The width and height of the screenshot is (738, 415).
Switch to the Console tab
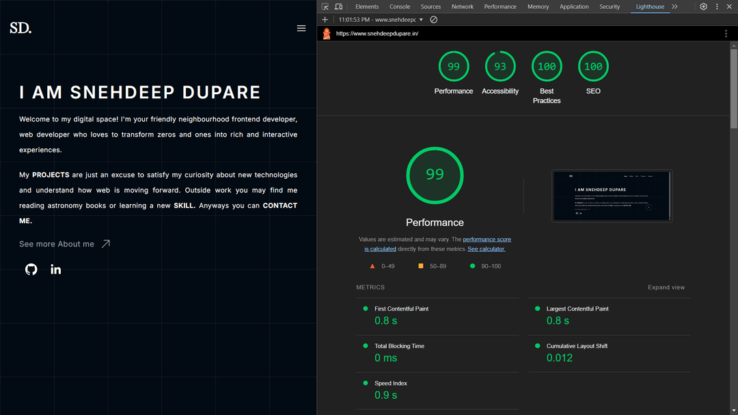[400, 6]
